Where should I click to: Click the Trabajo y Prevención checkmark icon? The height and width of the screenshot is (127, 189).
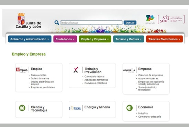tap(76, 70)
